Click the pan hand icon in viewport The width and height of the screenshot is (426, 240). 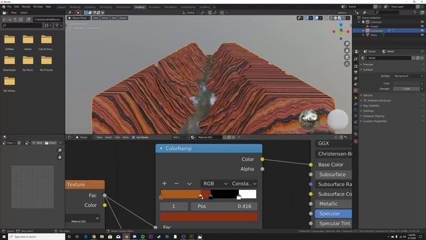click(x=347, y=51)
